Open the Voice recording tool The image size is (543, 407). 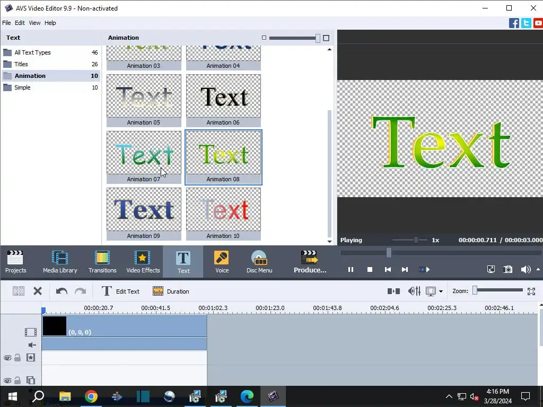222,262
